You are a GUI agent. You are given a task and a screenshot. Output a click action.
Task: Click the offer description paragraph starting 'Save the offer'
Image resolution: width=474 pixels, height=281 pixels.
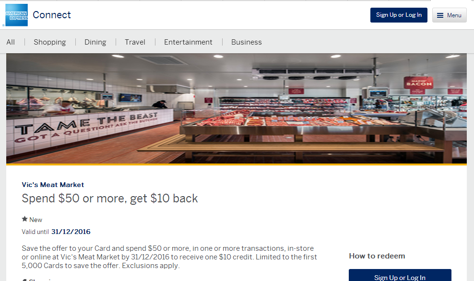pyautogui.click(x=169, y=257)
